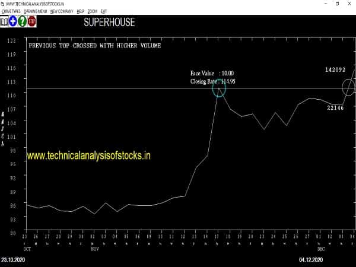Click the green question mark help icon
The width and height of the screenshot is (356, 267).
22,22
